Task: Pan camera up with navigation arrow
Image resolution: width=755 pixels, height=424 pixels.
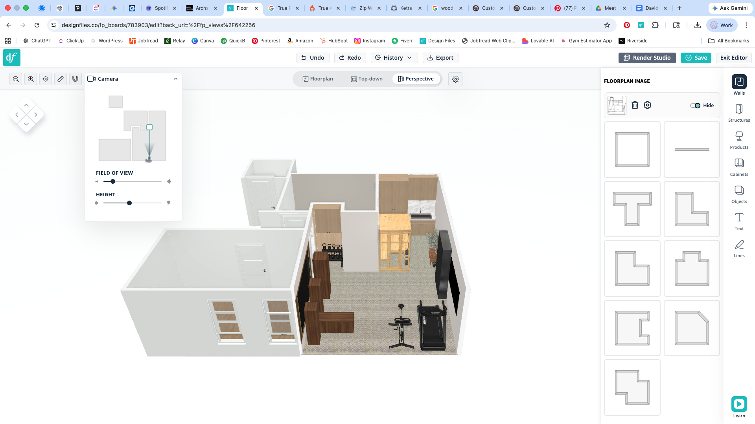Action: pyautogui.click(x=26, y=105)
